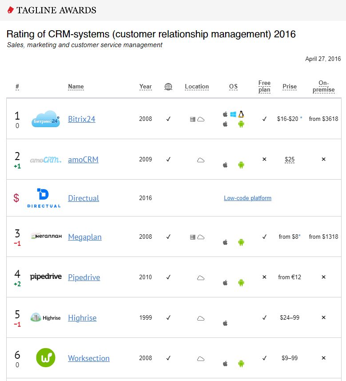Click the free plan checkmark for Highrise
This screenshot has width=346, height=381.
[264, 317]
